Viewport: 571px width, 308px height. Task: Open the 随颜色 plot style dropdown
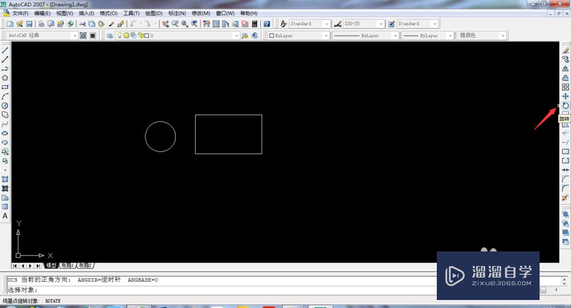[x=503, y=35]
